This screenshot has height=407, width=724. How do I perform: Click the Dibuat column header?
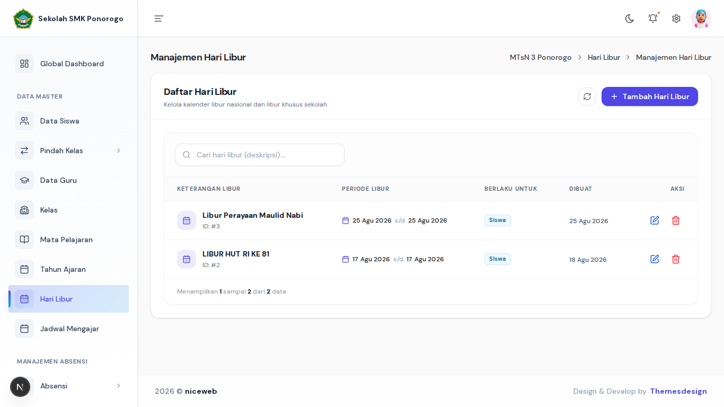(581, 189)
